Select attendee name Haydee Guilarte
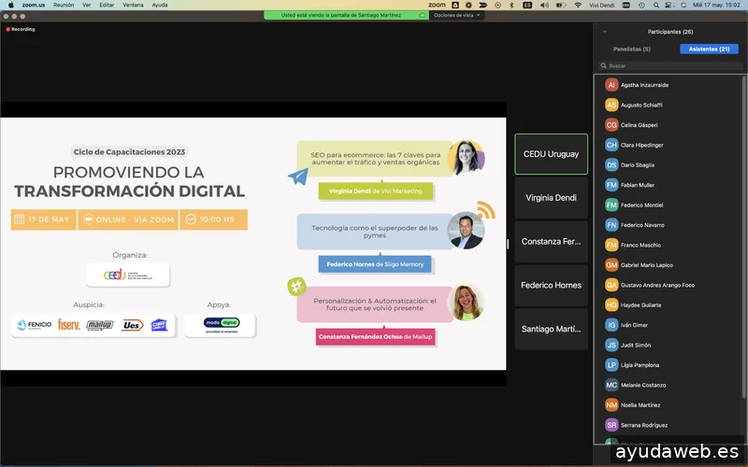The width and height of the screenshot is (748, 467). coord(640,305)
